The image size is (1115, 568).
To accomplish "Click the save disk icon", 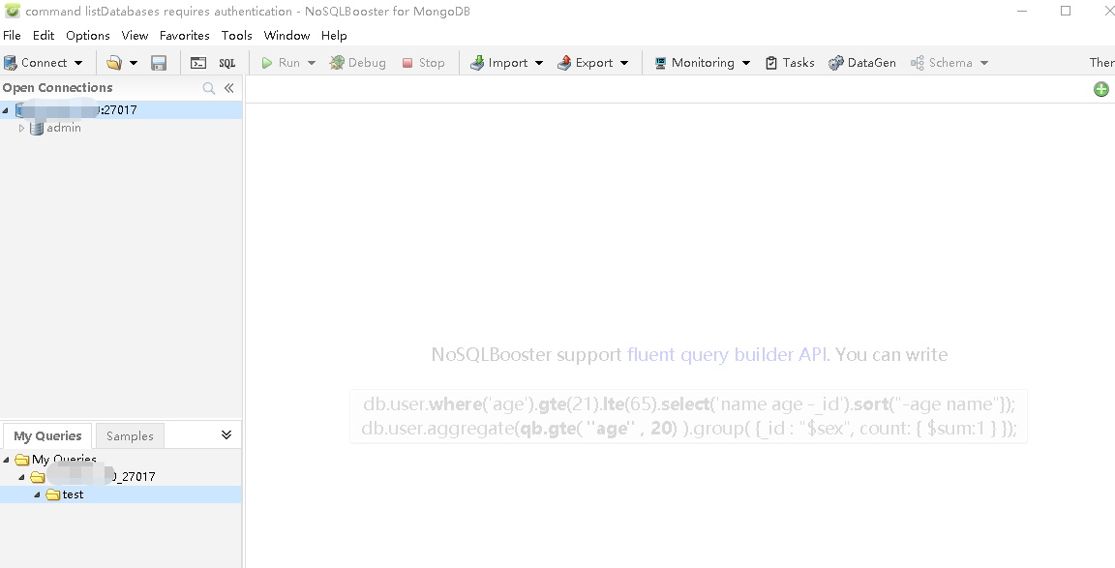I will (159, 63).
